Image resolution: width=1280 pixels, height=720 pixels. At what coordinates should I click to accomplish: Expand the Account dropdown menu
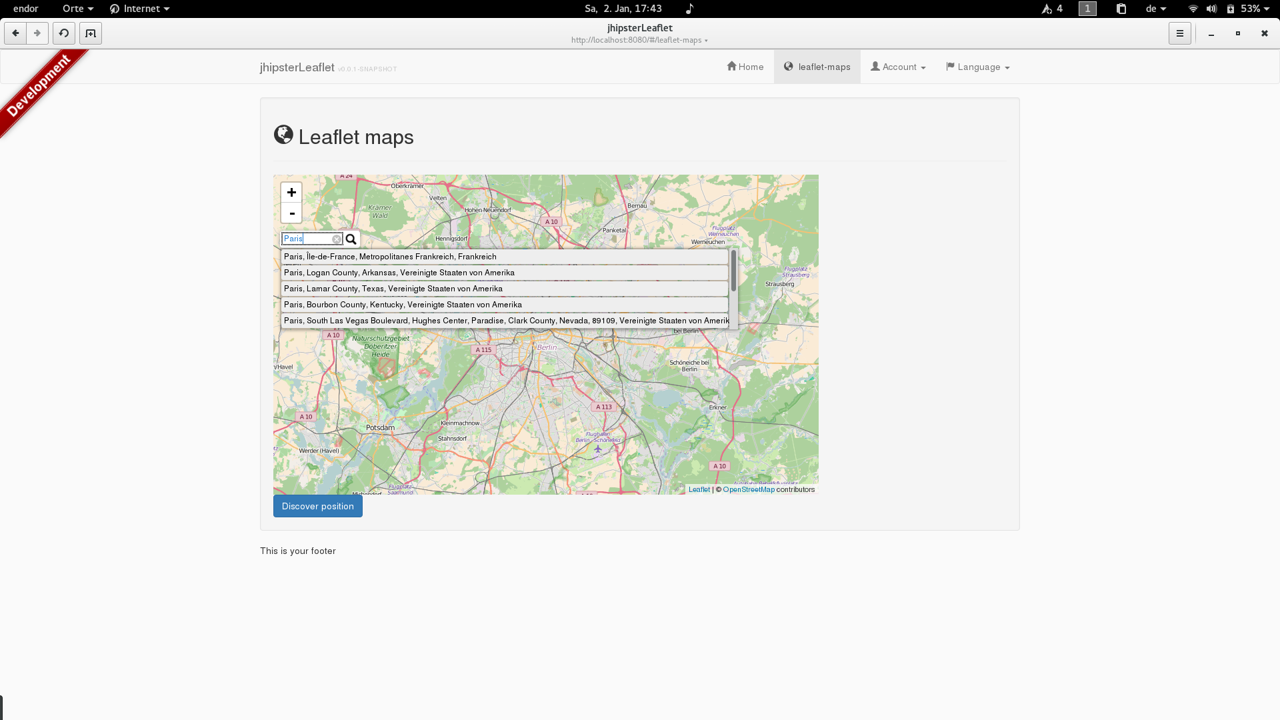(x=898, y=67)
